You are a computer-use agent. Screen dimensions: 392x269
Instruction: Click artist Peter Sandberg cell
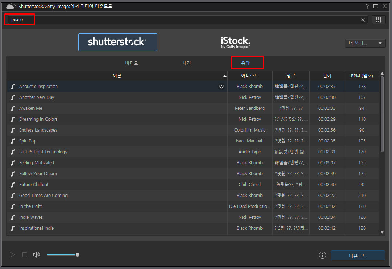click(250, 108)
